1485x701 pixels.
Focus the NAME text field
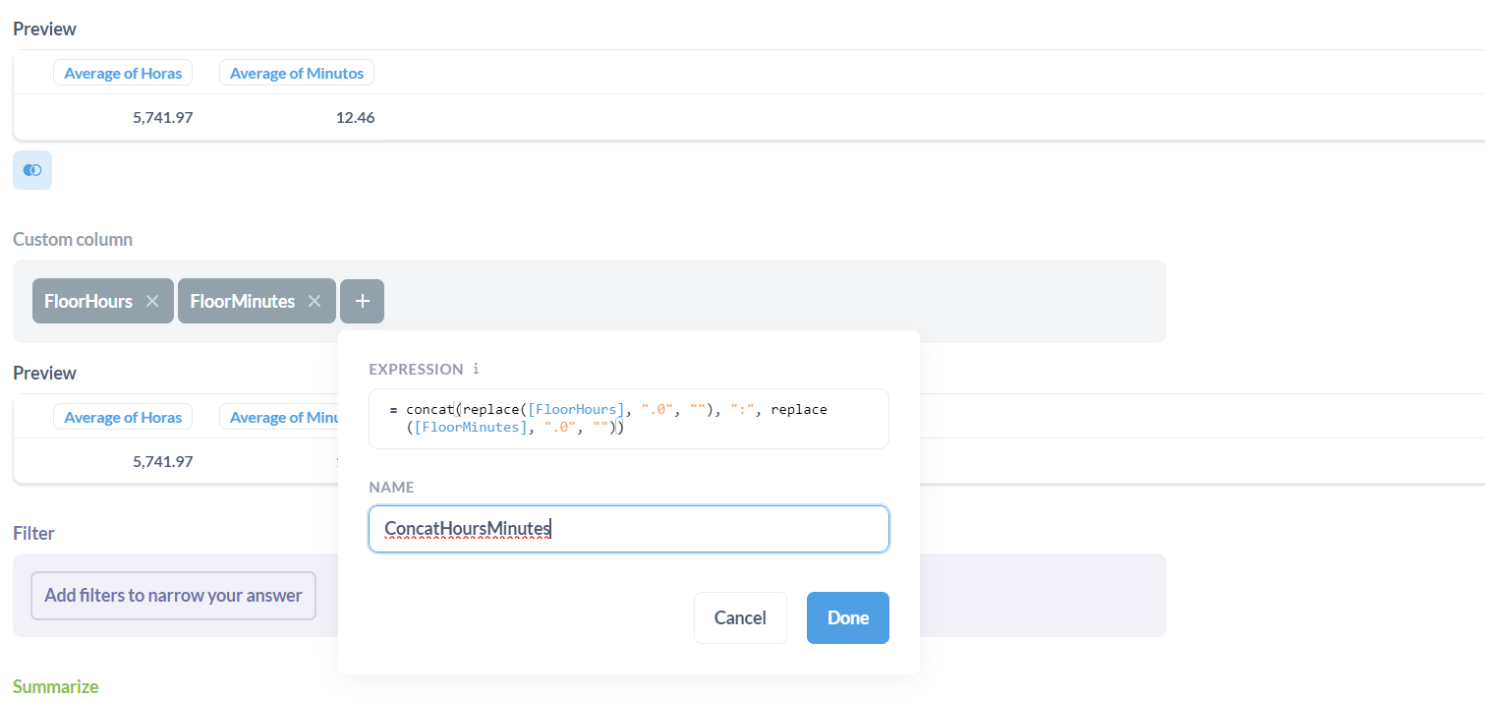[x=628, y=528]
